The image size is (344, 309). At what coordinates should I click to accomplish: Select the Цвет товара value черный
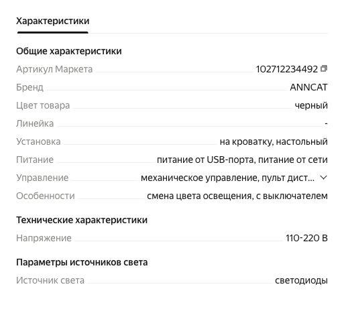click(311, 105)
